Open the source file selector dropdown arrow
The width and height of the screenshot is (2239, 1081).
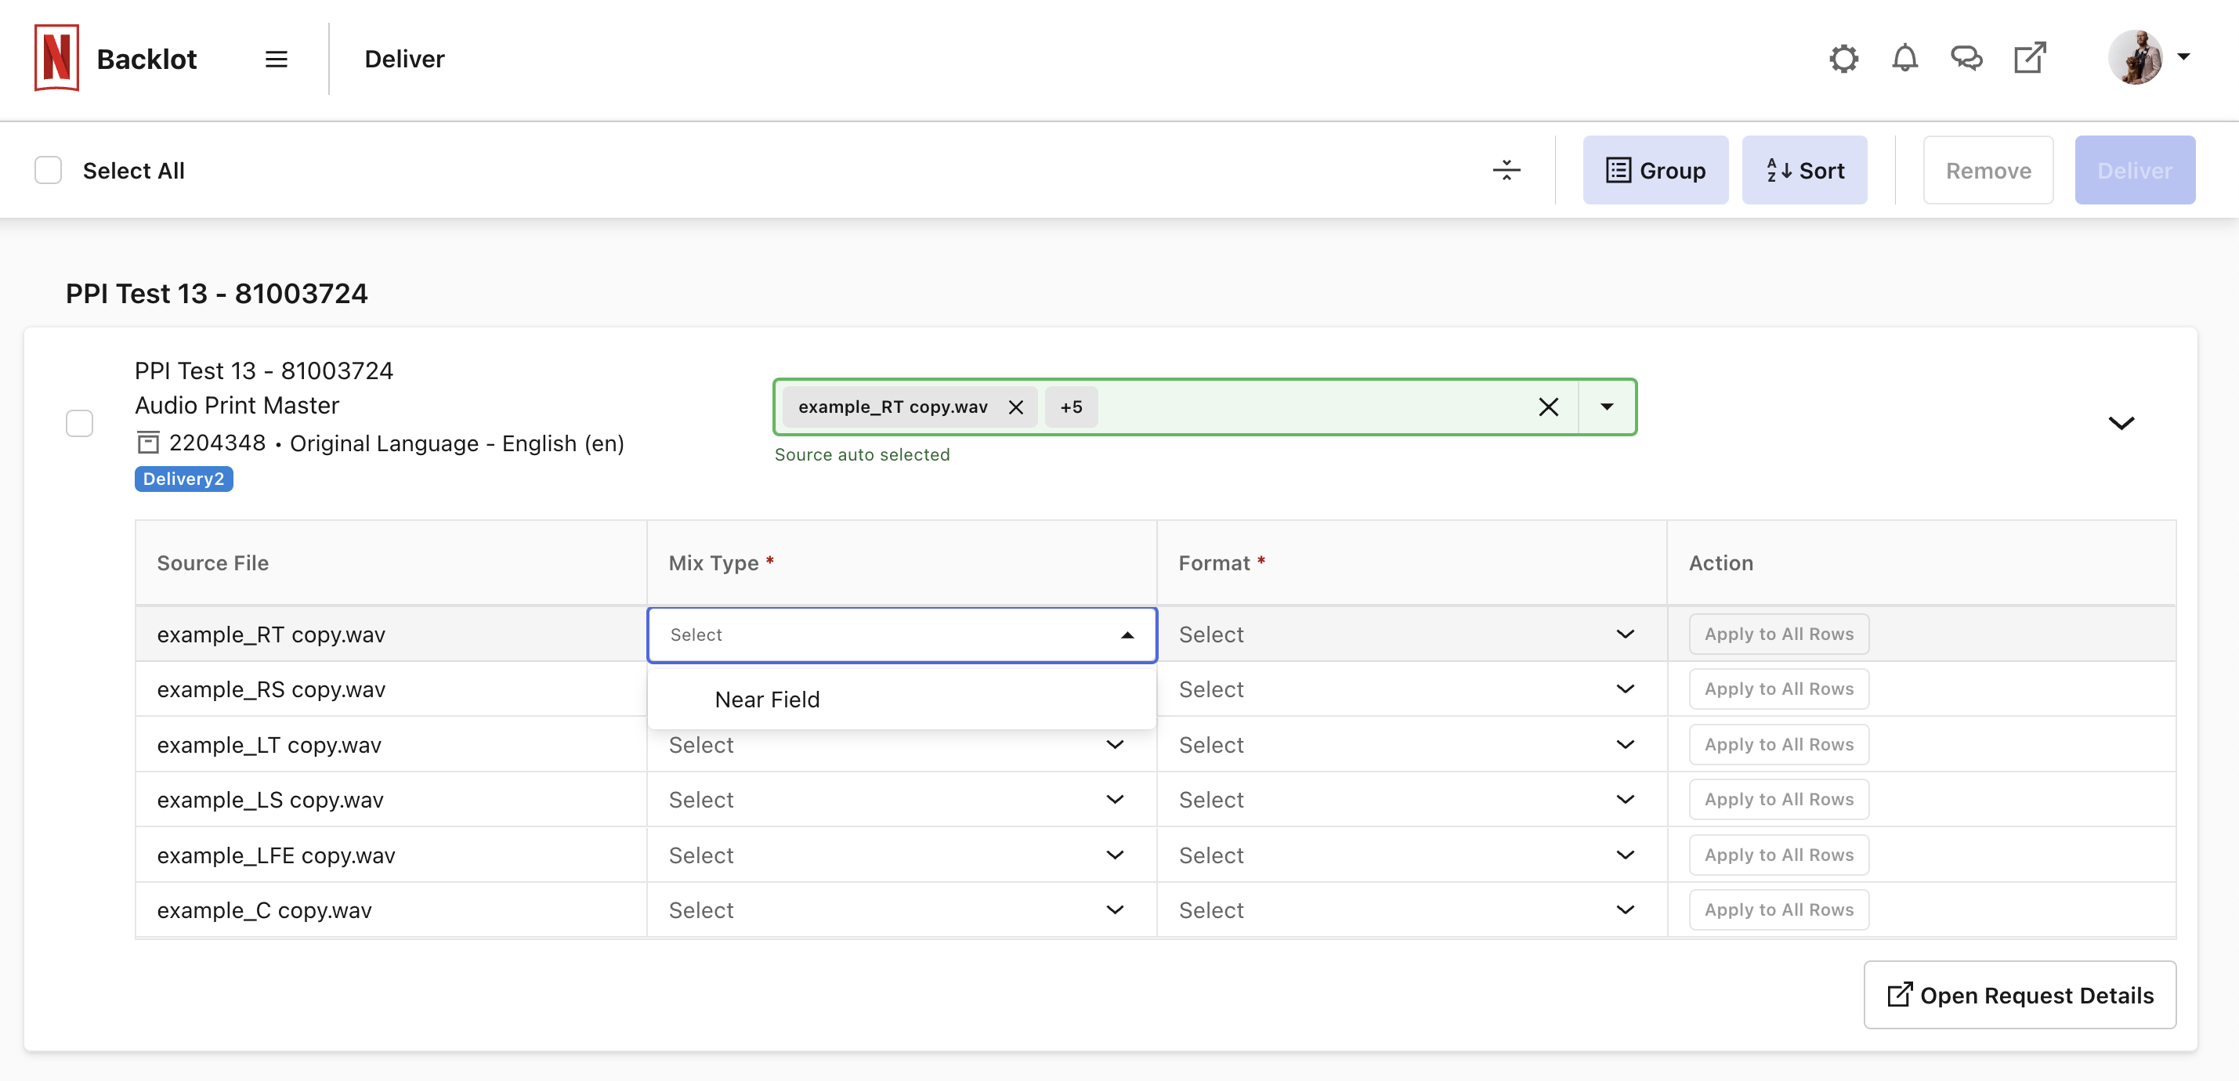pos(1606,407)
